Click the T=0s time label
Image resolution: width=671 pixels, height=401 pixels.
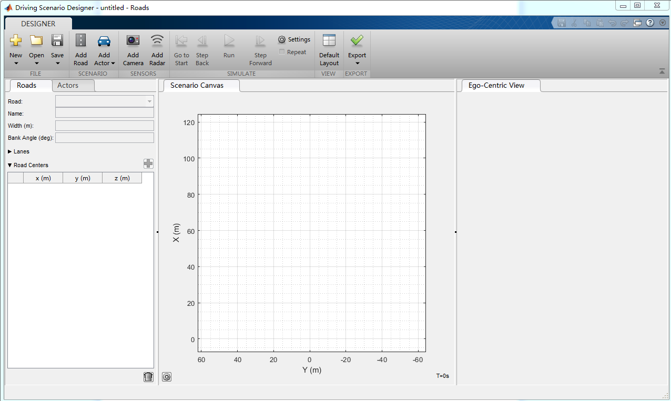443,376
